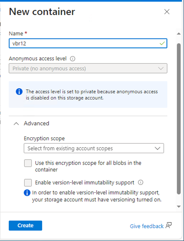This screenshot has height=241, width=184.
Task: Click the blue info icon beside versioning message
Action: coord(27,193)
